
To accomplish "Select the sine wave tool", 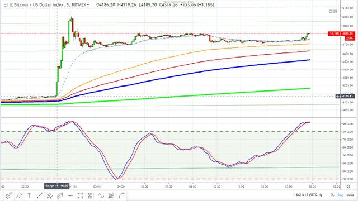I will (101, 195).
